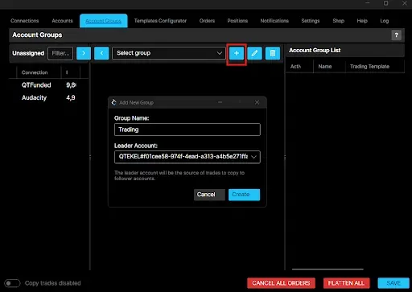Viewport: 412px width, 292px height.
Task: Open the Select group dropdown
Action: point(169,53)
